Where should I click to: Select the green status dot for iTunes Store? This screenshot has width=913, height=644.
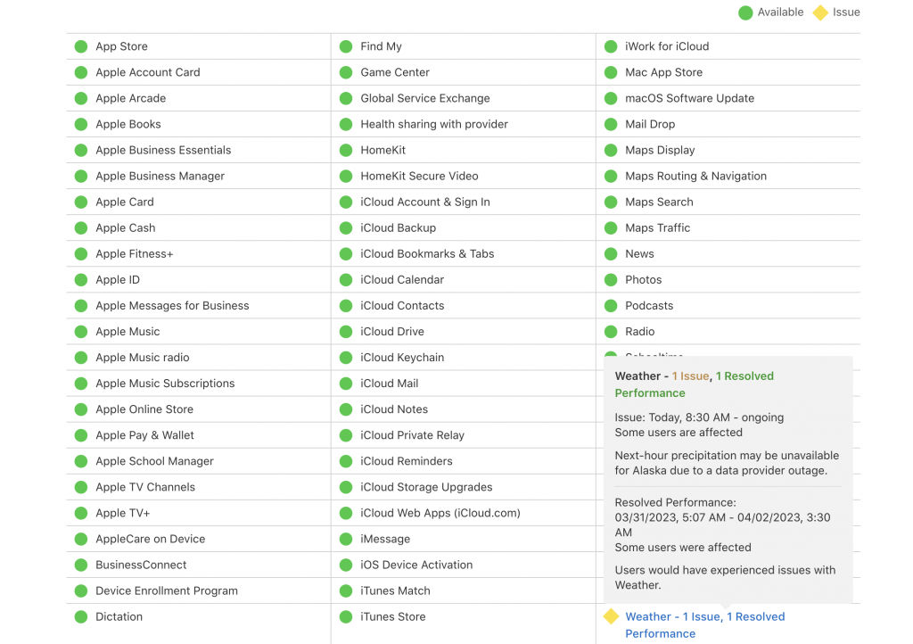pos(346,616)
